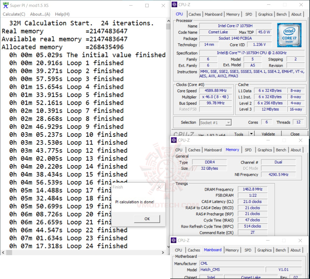
Task: Click the CPU-Z icon in Memory window title bar
Action: click(x=174, y=140)
